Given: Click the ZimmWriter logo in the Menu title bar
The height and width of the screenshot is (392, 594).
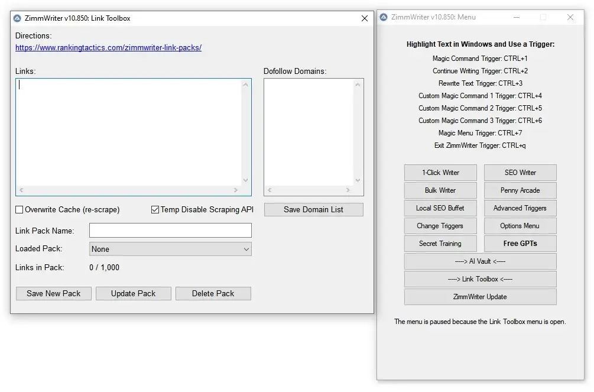Looking at the screenshot, I should point(385,17).
